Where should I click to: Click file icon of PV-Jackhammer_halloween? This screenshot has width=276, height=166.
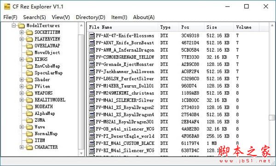[x=92, y=71]
